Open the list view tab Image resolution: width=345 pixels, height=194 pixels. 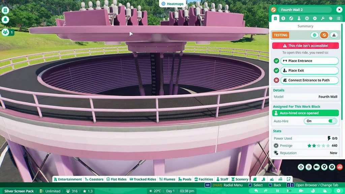click(x=339, y=19)
